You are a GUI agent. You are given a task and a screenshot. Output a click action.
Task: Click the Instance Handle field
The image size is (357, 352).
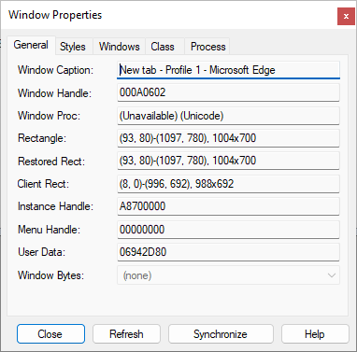(x=228, y=206)
